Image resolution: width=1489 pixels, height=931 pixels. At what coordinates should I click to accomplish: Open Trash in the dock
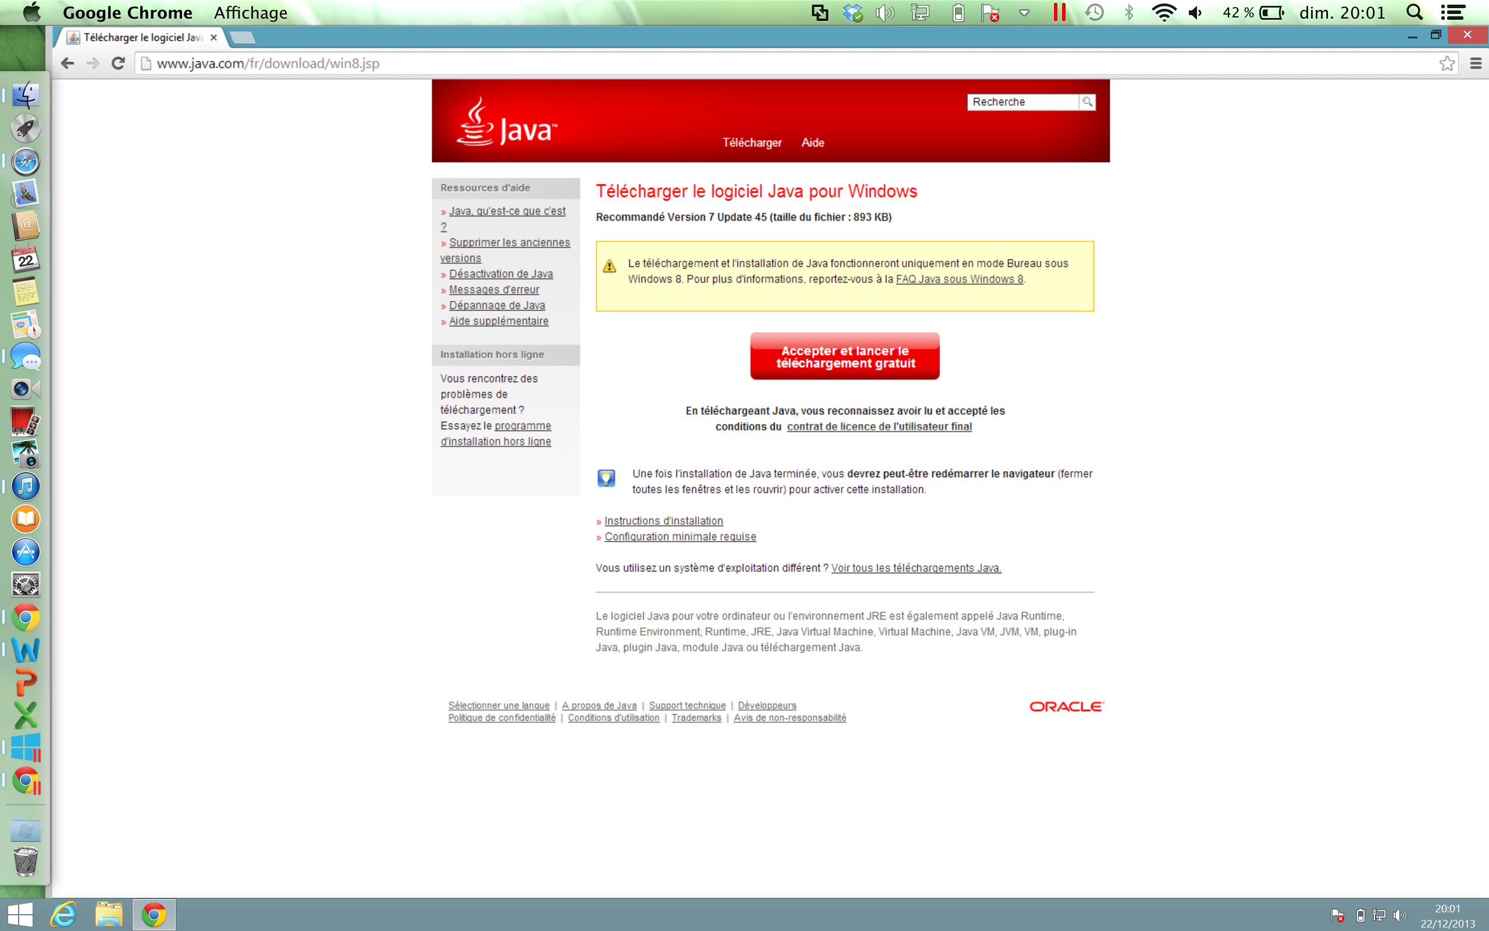25,861
